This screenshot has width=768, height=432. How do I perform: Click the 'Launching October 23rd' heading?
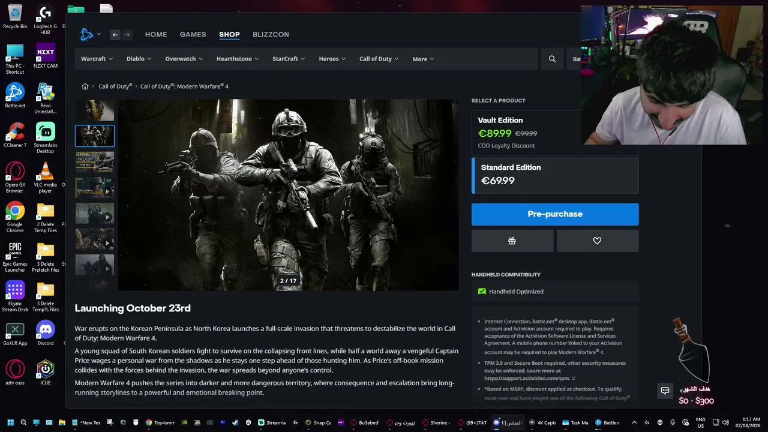(x=133, y=308)
